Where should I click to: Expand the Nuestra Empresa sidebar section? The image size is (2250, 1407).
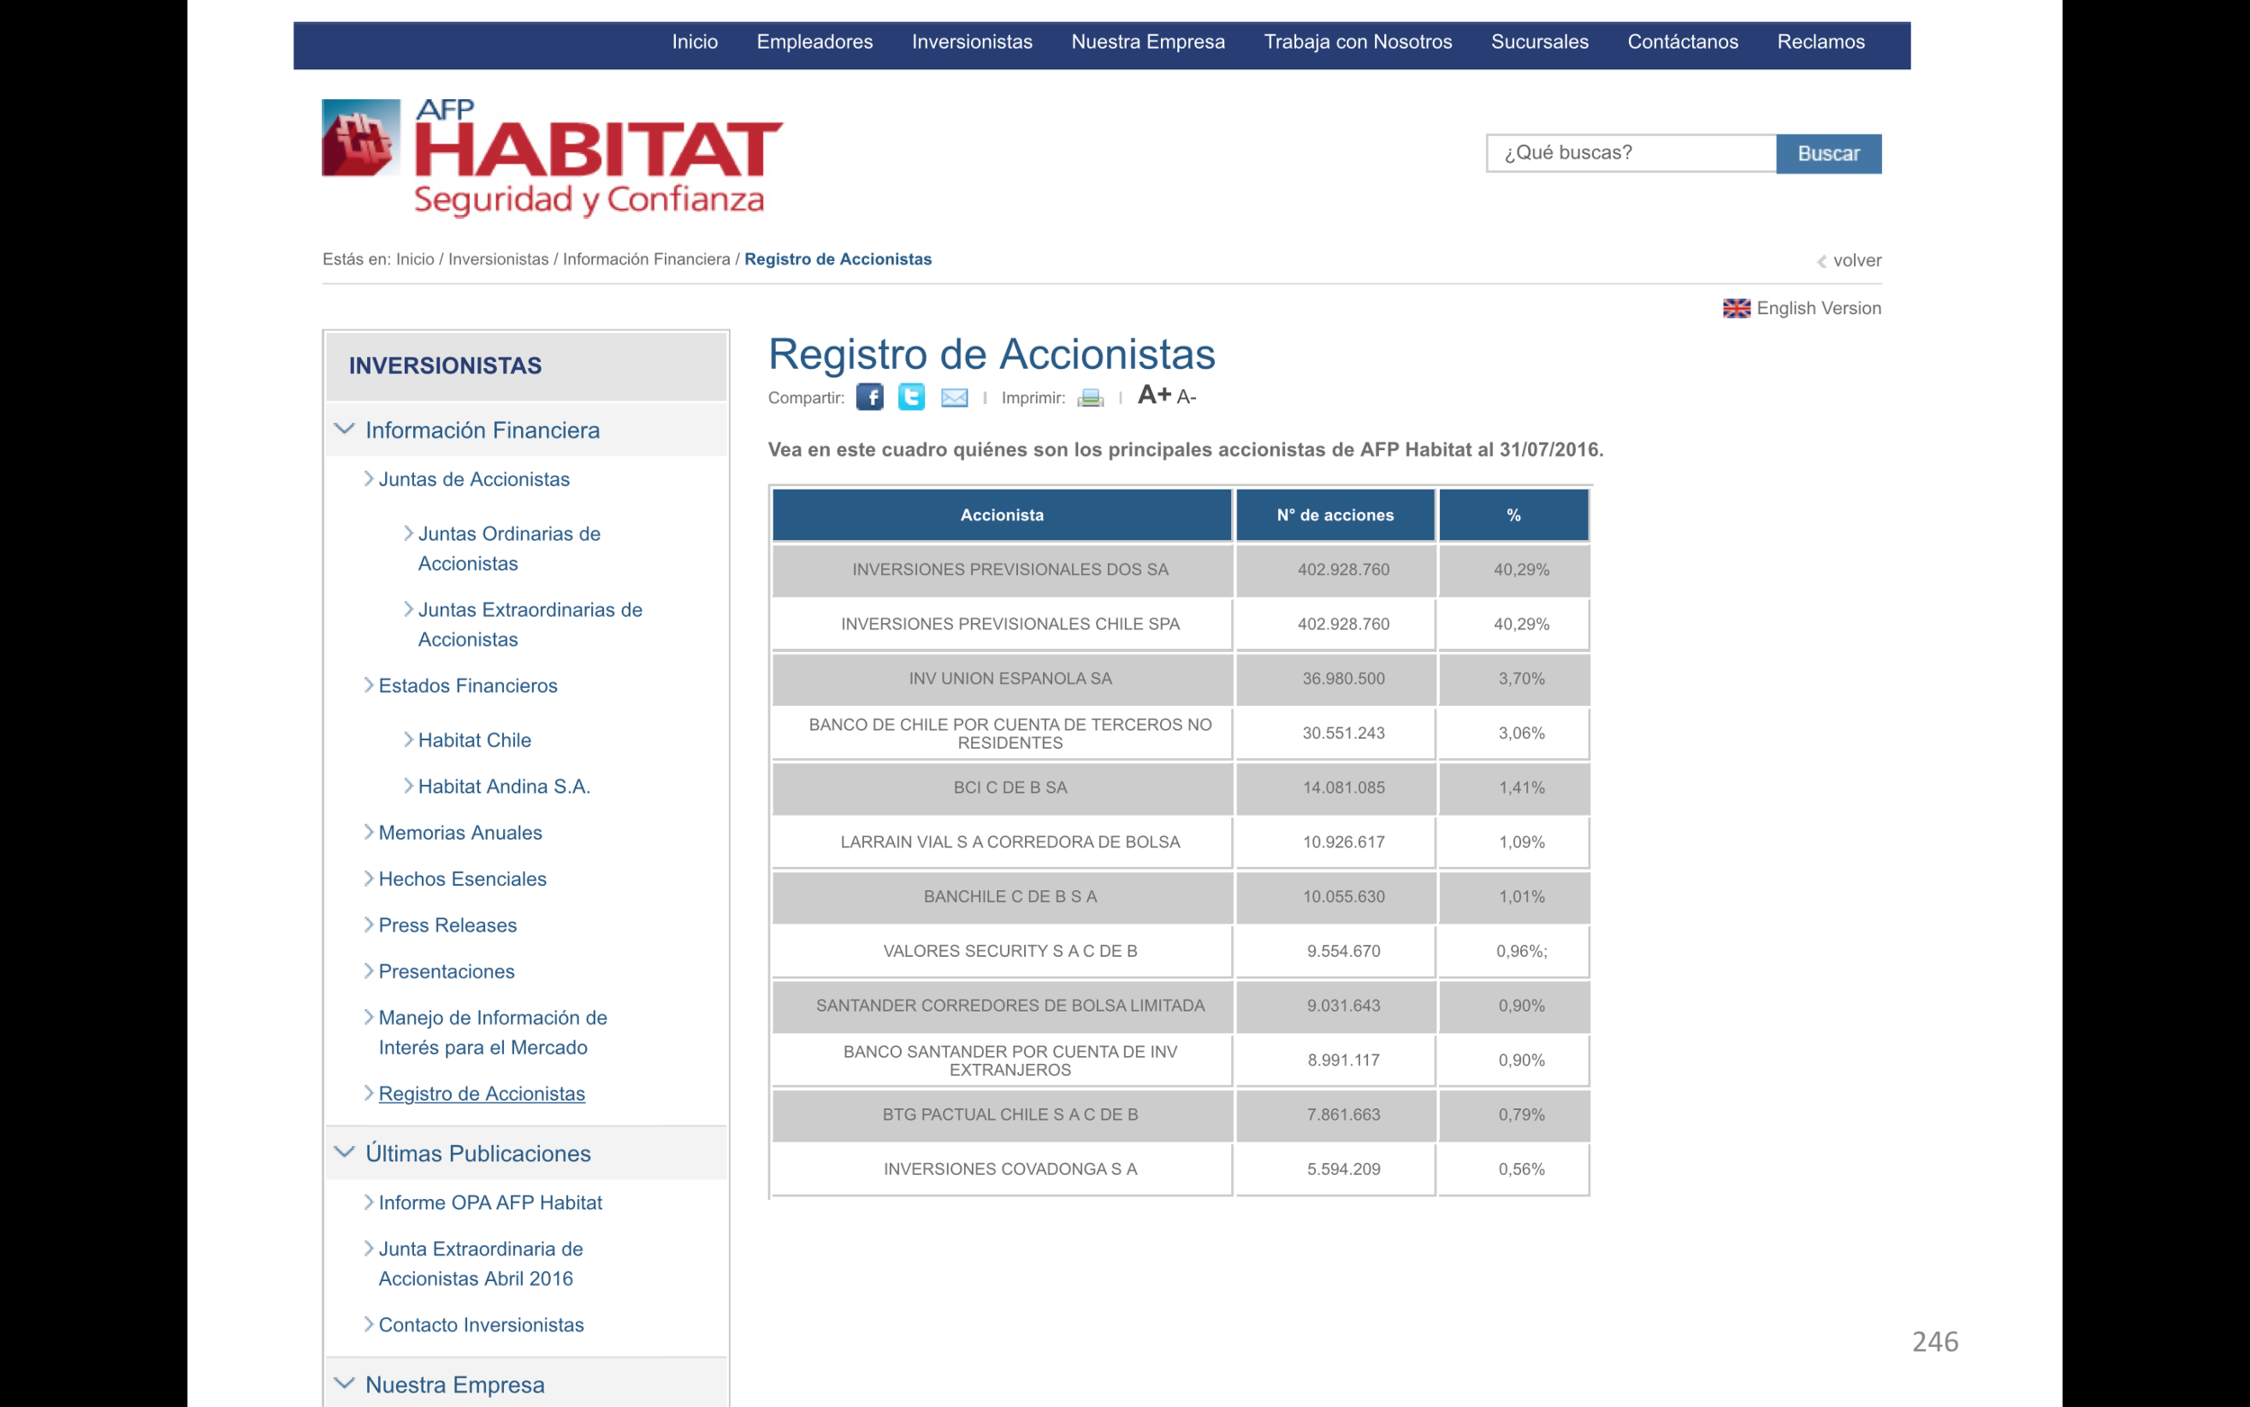(x=344, y=1384)
